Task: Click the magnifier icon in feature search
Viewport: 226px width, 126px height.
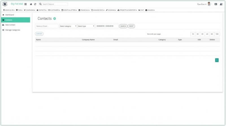Action: click(40, 4)
